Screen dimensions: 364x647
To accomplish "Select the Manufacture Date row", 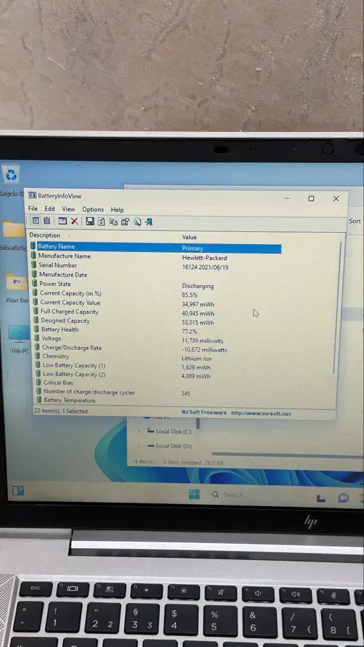I will [x=156, y=275].
